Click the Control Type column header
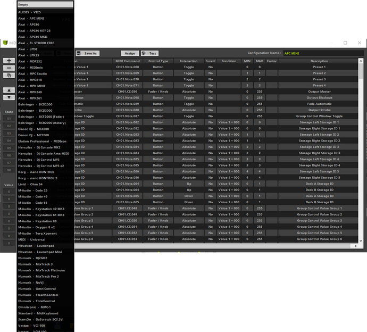 (158, 61)
